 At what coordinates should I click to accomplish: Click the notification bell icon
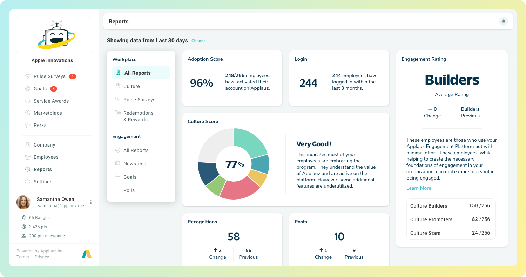tap(503, 21)
